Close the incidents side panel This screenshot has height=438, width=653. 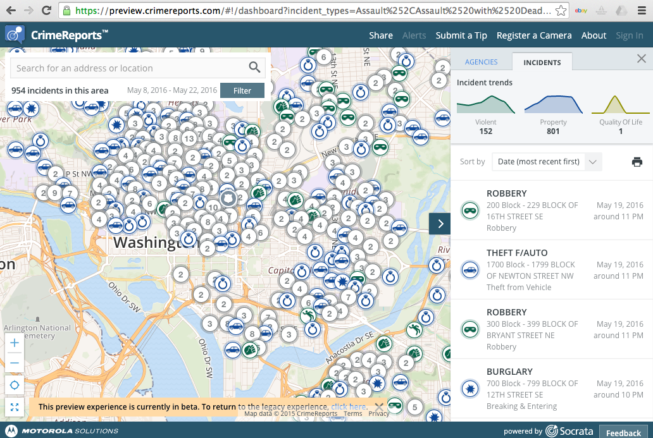(642, 59)
